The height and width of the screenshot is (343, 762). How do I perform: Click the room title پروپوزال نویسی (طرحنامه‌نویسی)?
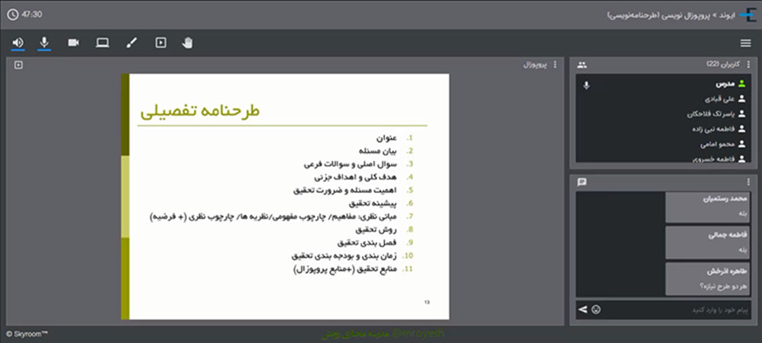pos(658,14)
